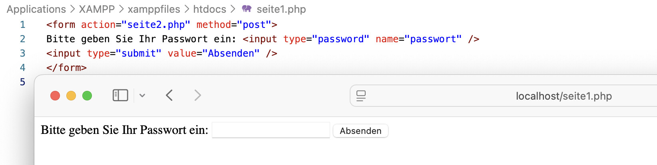This screenshot has width=657, height=165.
Task: Click line number 1 in the gutter
Action: point(23,25)
